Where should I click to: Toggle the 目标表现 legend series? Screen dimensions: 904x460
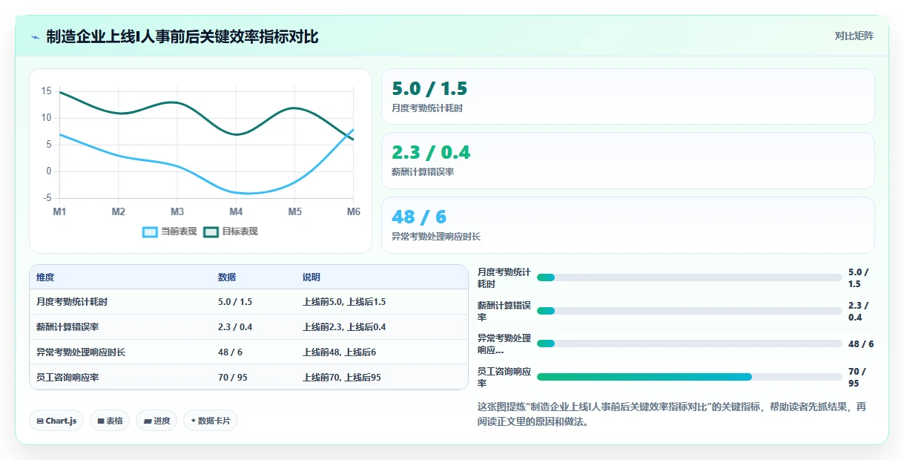pos(231,231)
